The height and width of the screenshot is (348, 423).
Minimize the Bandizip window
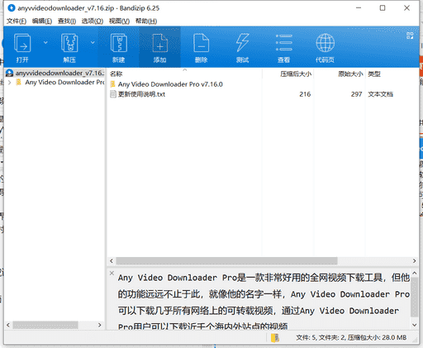point(359,8)
